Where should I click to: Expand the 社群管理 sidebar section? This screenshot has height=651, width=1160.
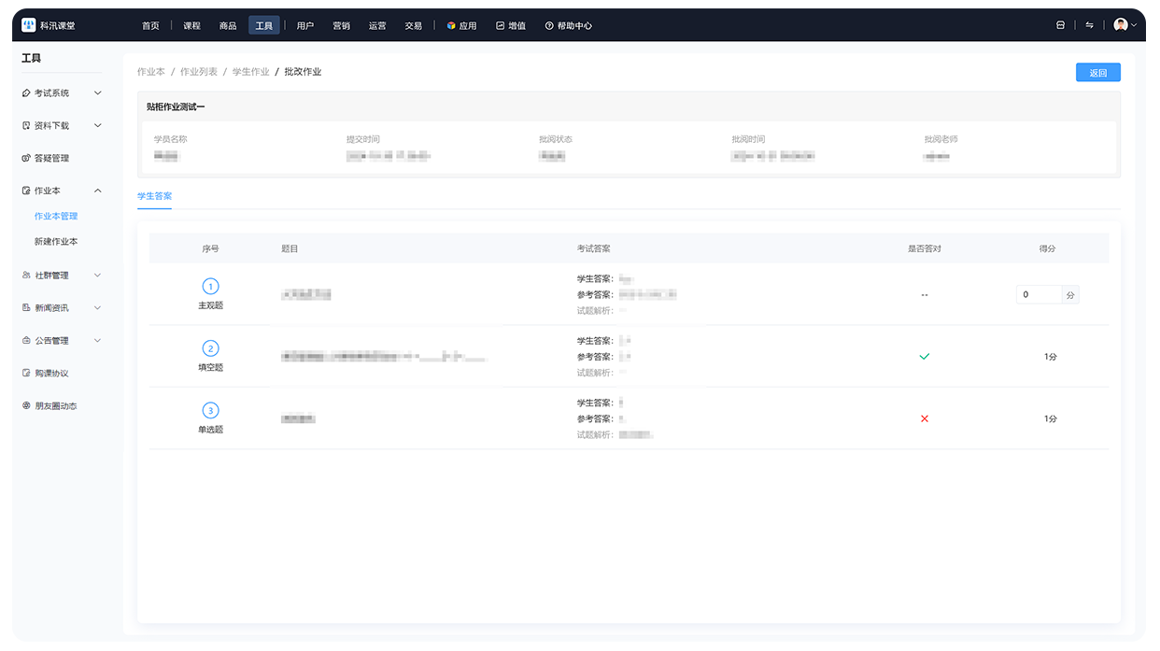click(97, 276)
